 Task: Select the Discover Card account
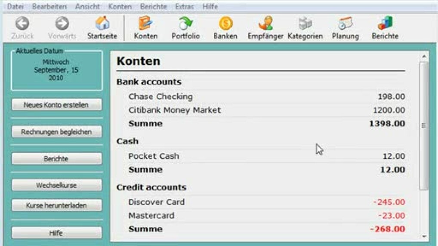coord(156,202)
